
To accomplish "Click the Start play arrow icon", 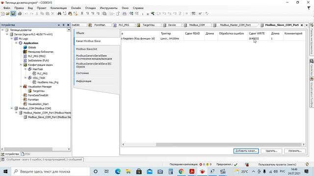I will (143, 14).
